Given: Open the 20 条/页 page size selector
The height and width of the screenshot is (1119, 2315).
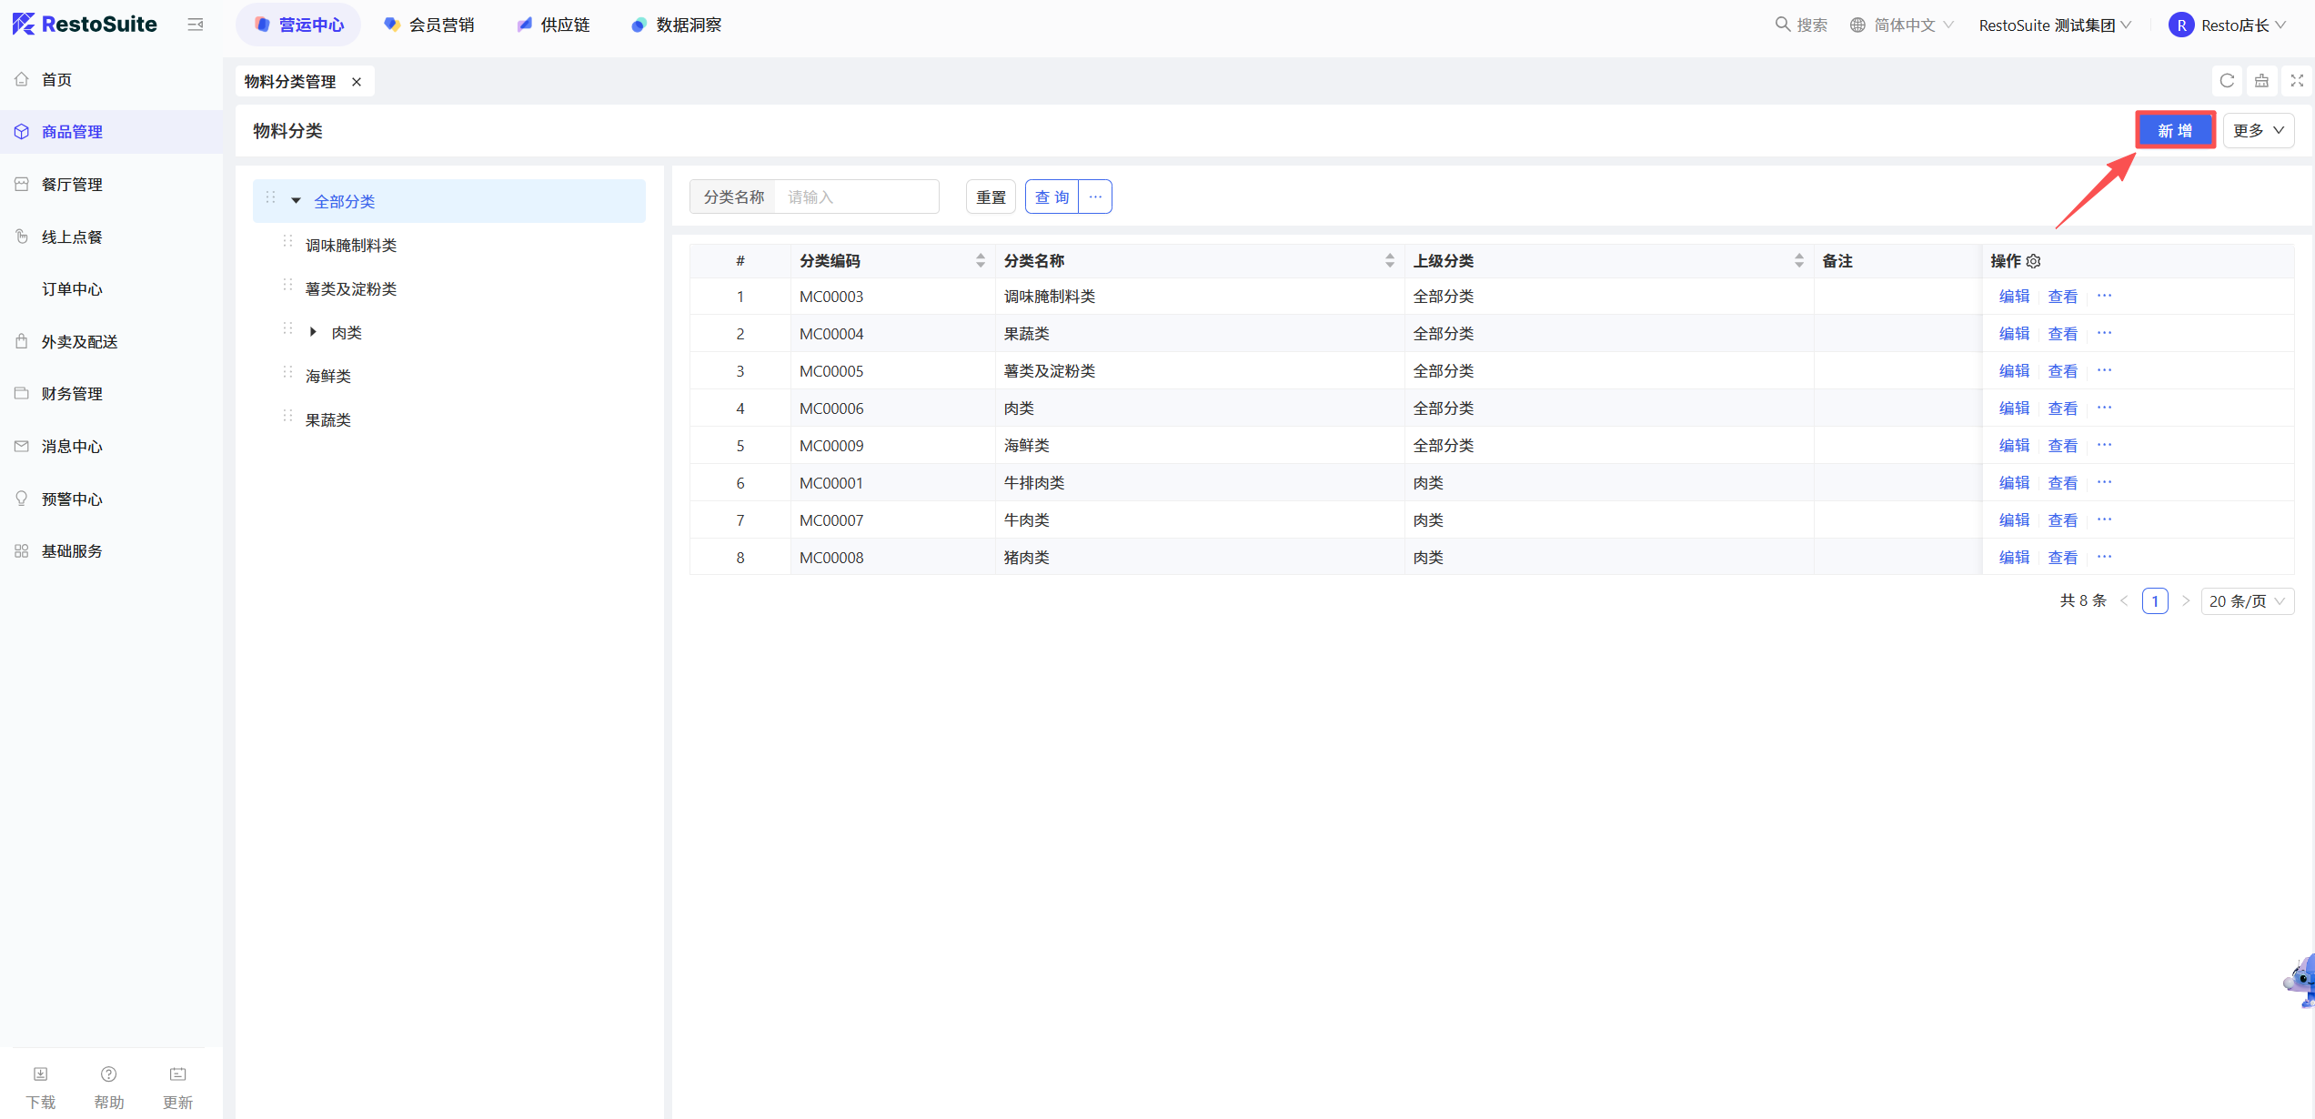Looking at the screenshot, I should [x=2247, y=601].
